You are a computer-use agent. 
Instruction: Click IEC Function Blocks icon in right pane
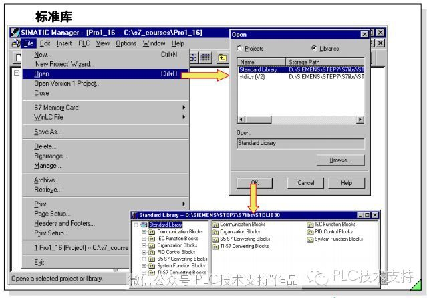310,225
